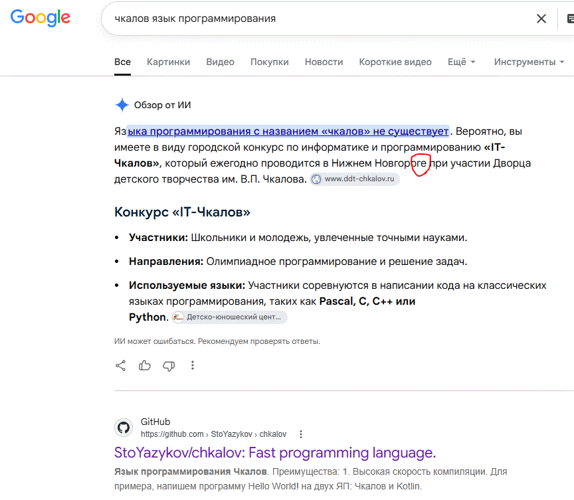Open the Видео tab
The image size is (574, 500).
point(220,62)
